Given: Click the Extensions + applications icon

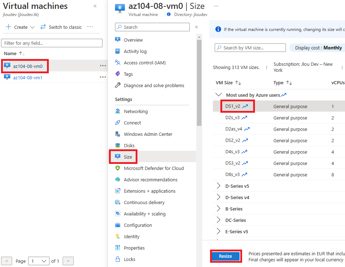Looking at the screenshot, I should pos(118,191).
